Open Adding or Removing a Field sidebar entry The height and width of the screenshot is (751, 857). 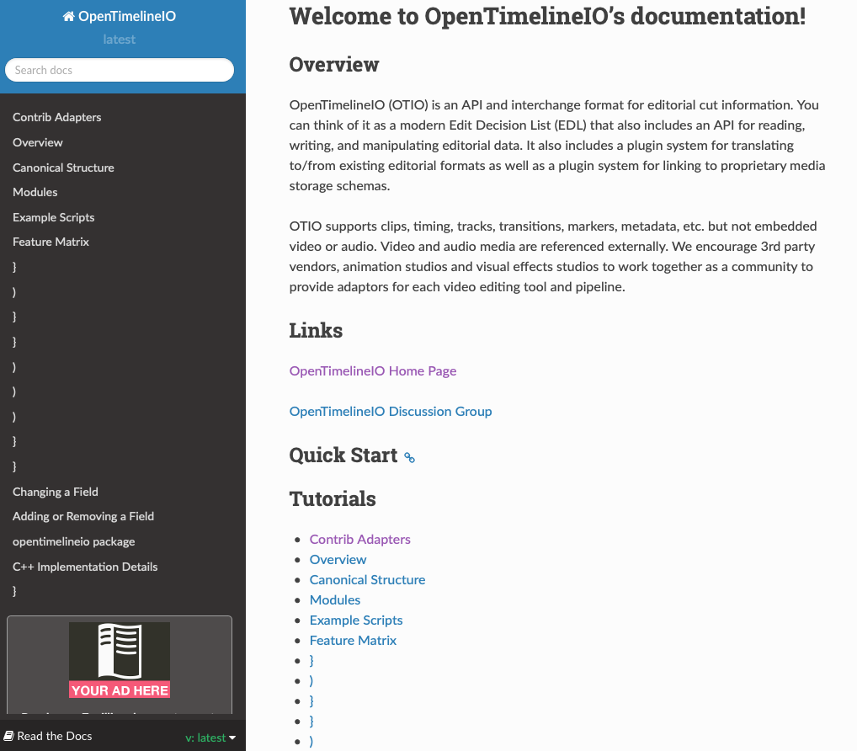[x=83, y=516]
